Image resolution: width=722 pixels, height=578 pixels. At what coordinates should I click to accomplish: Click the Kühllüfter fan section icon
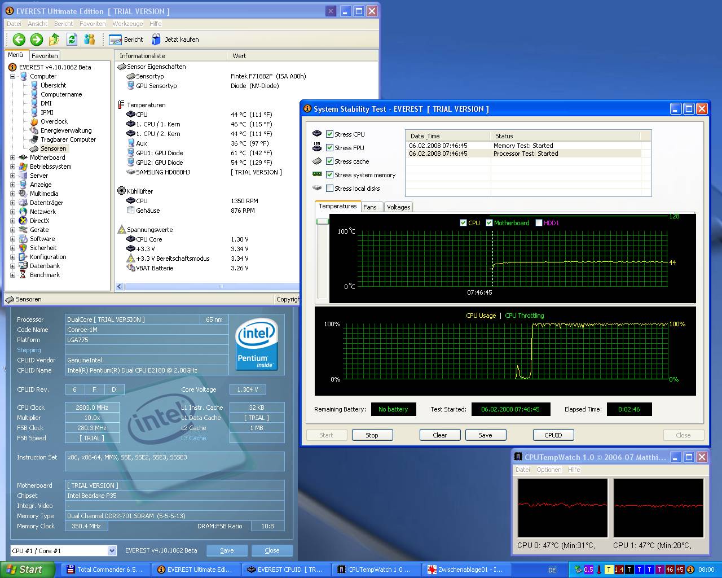121,191
